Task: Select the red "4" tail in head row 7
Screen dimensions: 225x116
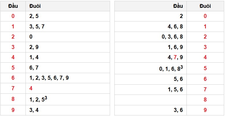Action: click(x=31, y=88)
